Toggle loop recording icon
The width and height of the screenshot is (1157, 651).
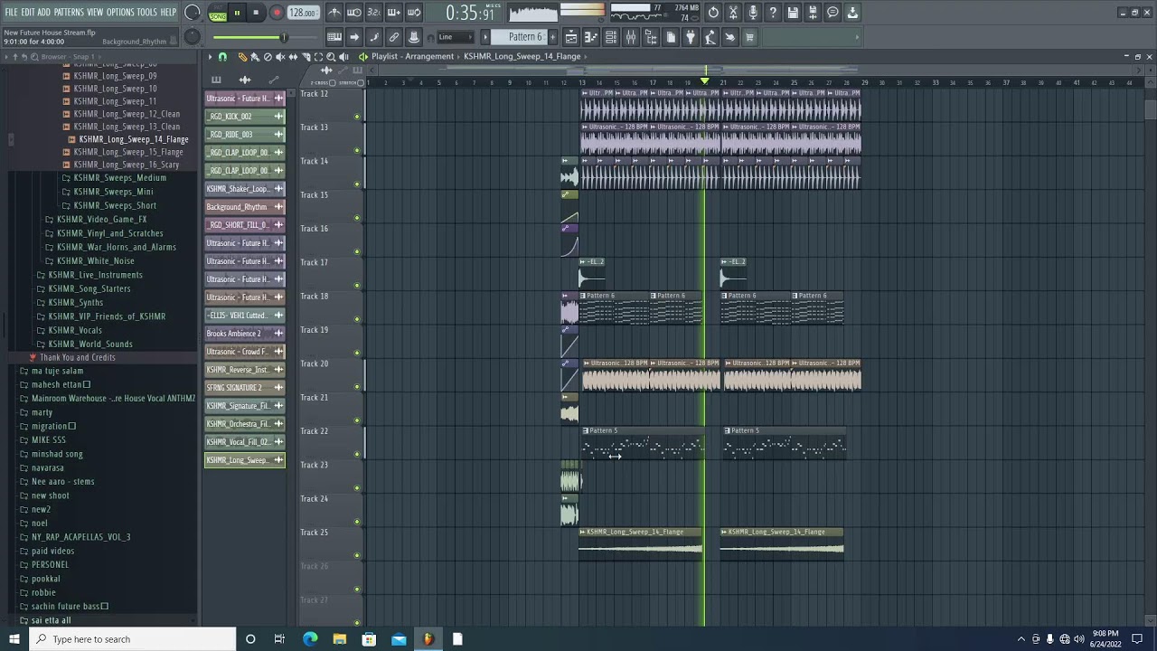(x=413, y=13)
